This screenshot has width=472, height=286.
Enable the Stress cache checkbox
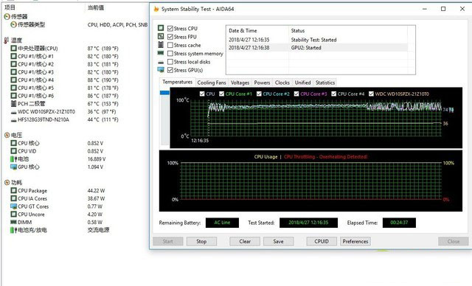(x=170, y=45)
